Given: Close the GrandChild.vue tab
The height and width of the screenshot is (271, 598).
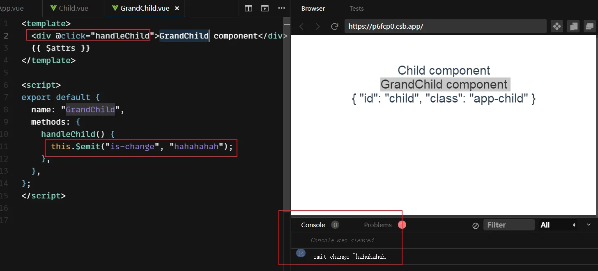Looking at the screenshot, I should [177, 8].
